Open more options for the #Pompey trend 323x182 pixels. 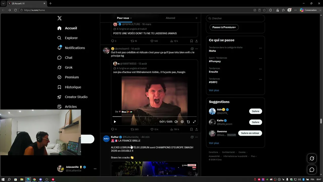coord(260,58)
